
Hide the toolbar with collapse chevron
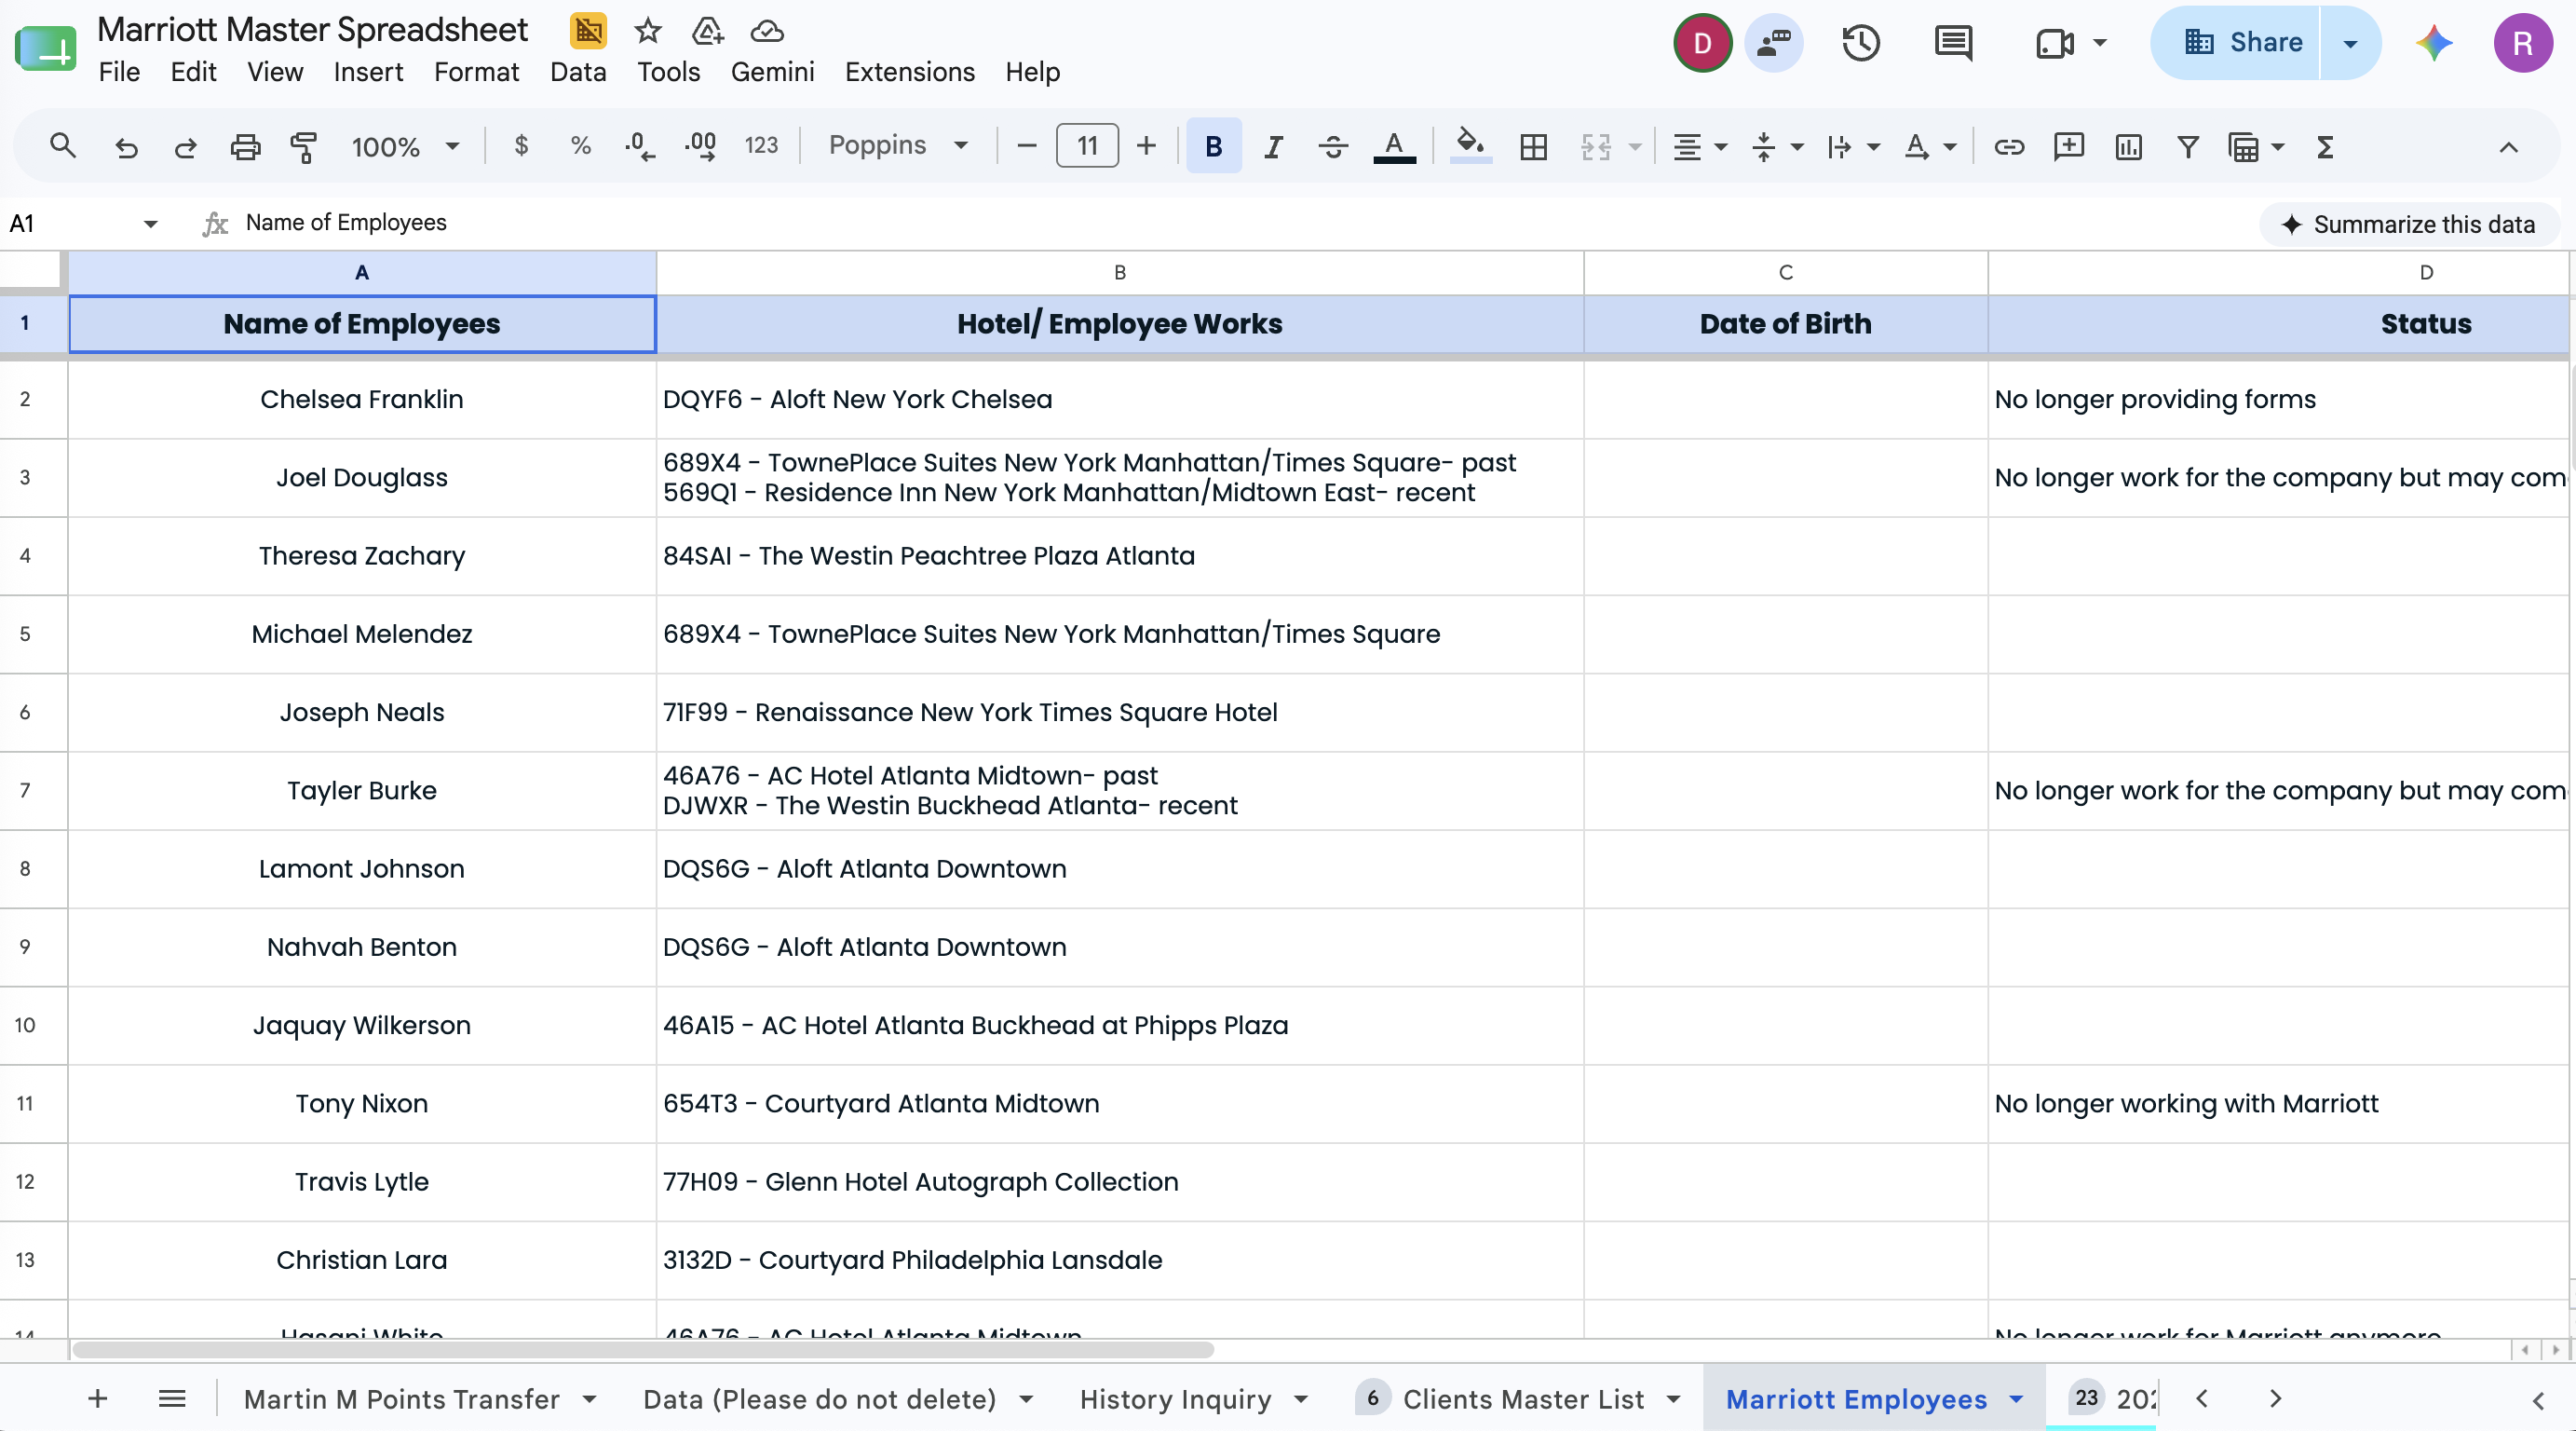(2508, 147)
